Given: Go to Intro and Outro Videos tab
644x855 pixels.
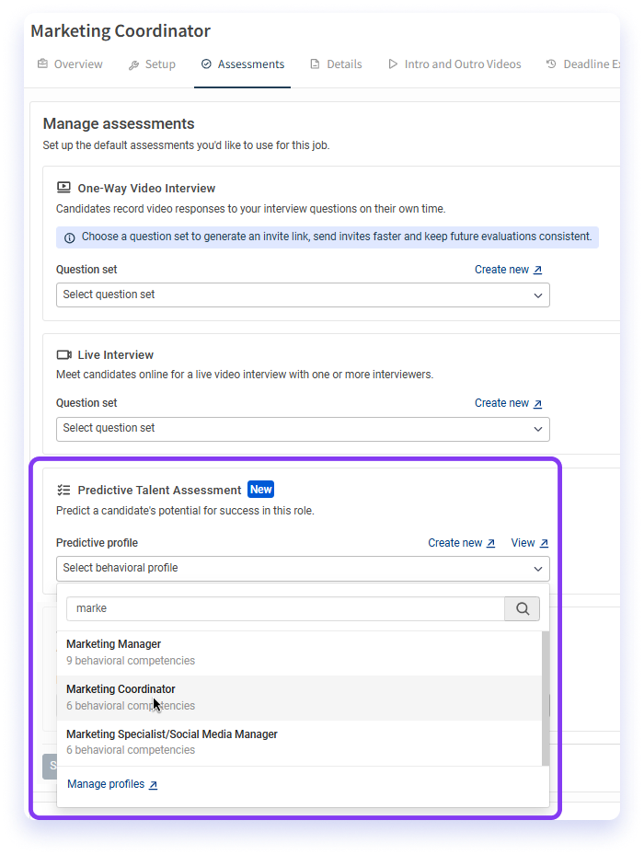Looking at the screenshot, I should click(x=454, y=64).
